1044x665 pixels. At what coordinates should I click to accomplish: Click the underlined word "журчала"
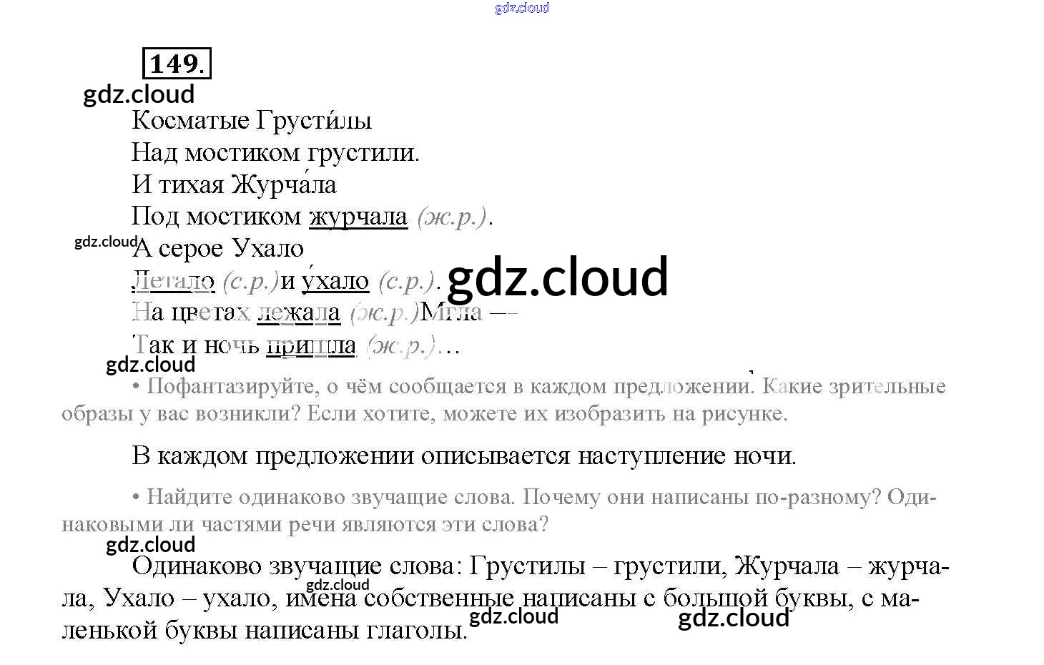pos(358,217)
